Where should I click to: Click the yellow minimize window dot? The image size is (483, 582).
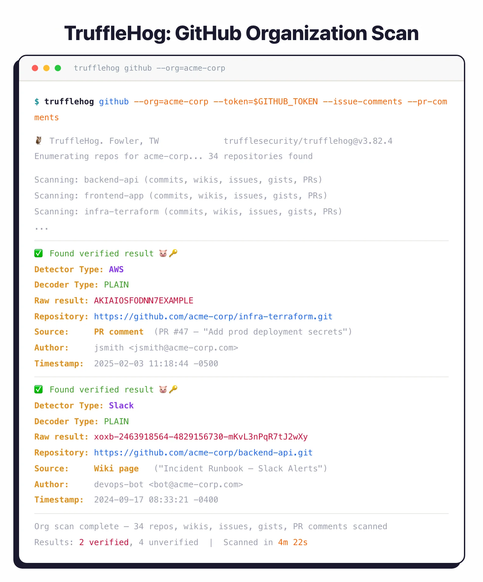(46, 68)
